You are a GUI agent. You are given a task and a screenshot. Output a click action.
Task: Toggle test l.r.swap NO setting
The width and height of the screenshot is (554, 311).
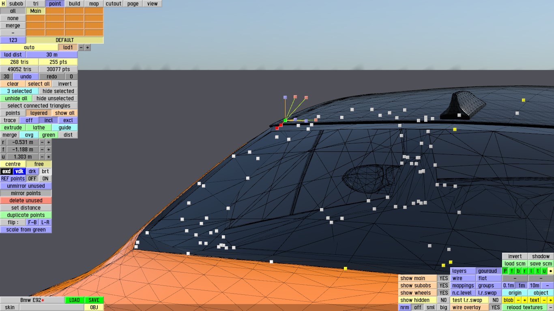496,300
